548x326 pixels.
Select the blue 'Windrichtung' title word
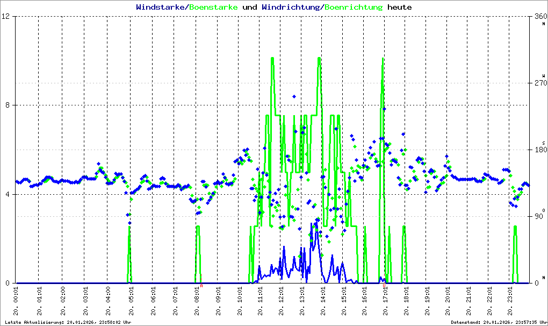tap(291, 7)
